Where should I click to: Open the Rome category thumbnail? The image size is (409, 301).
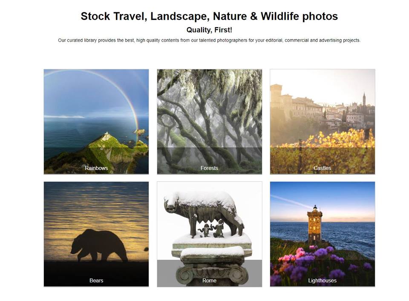(x=210, y=234)
